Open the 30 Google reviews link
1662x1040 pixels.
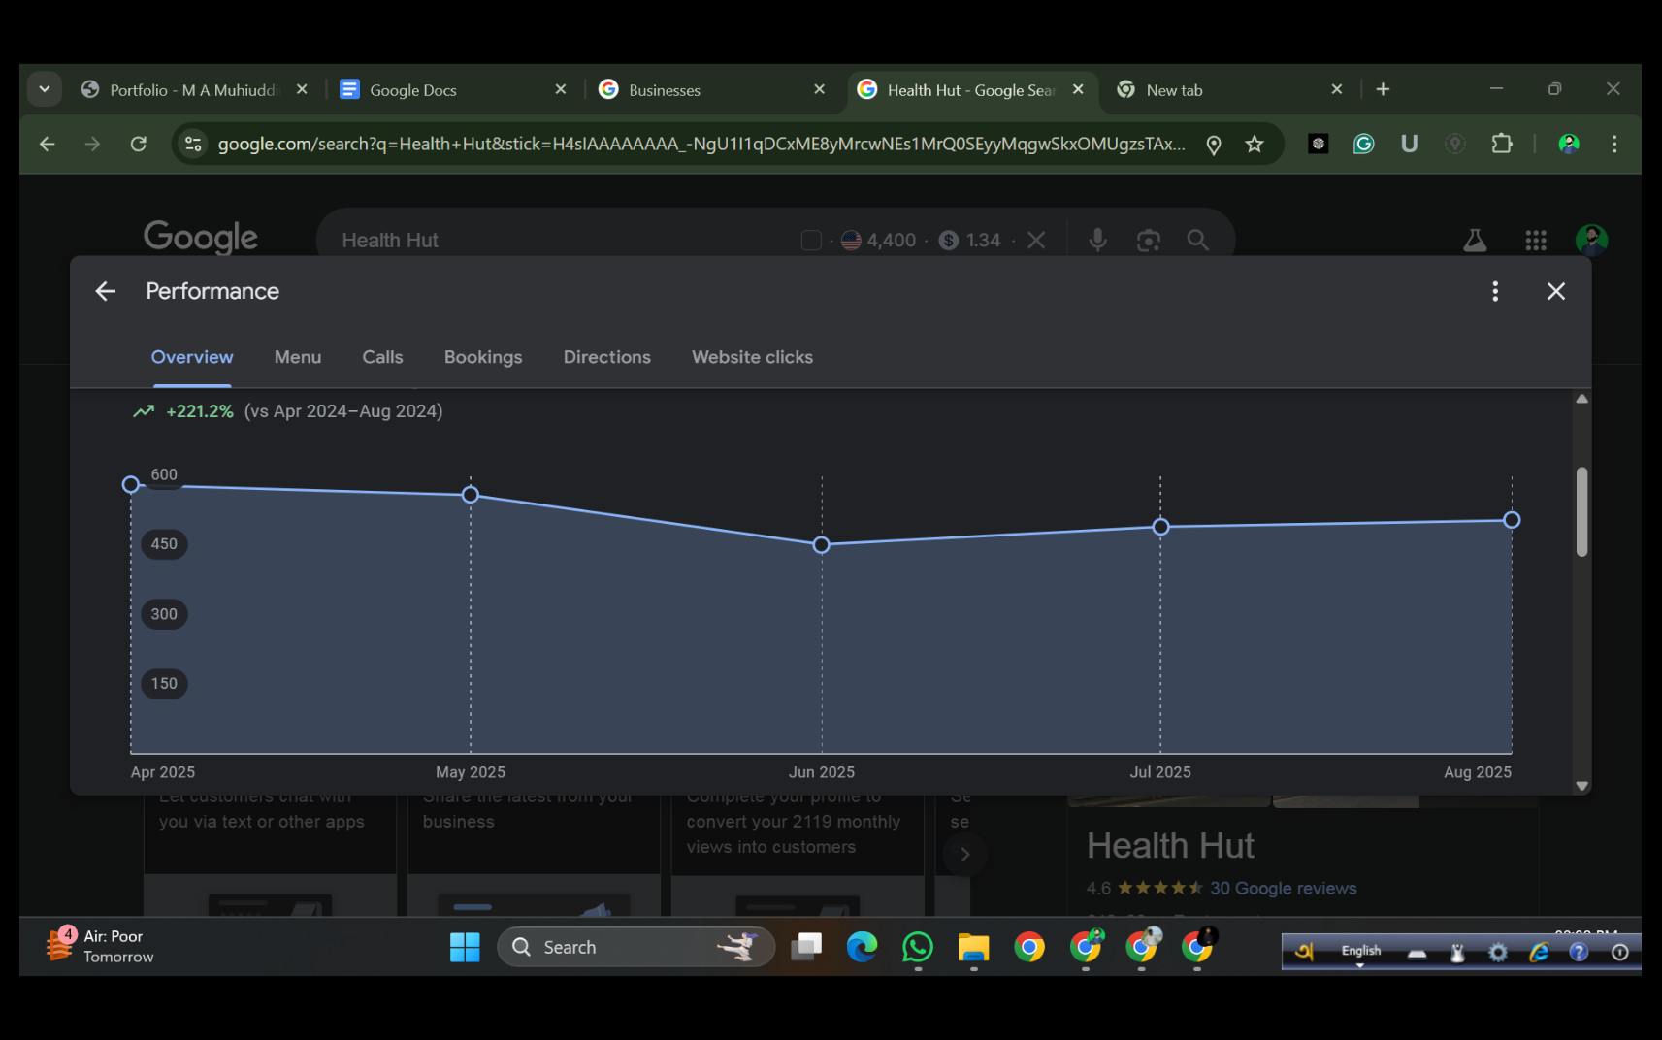[1283, 888]
